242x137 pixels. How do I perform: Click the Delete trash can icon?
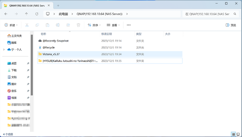[x=78, y=25]
